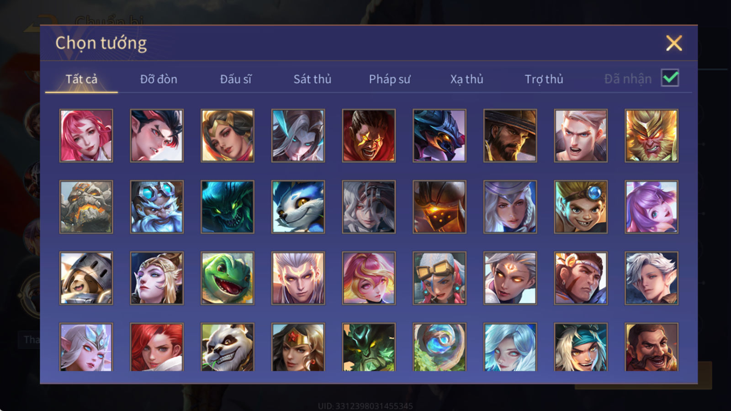Switch to Trợ thủ tab

544,79
